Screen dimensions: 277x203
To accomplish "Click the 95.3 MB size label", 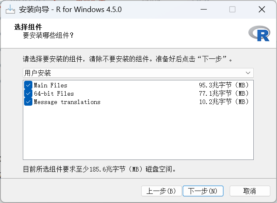I will [224, 85].
